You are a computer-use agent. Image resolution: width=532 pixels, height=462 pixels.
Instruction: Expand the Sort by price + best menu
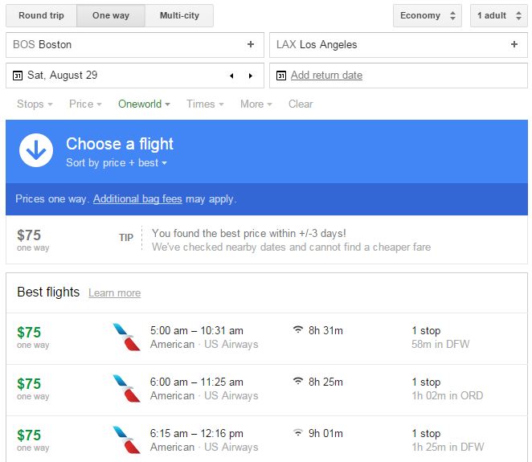pos(117,163)
